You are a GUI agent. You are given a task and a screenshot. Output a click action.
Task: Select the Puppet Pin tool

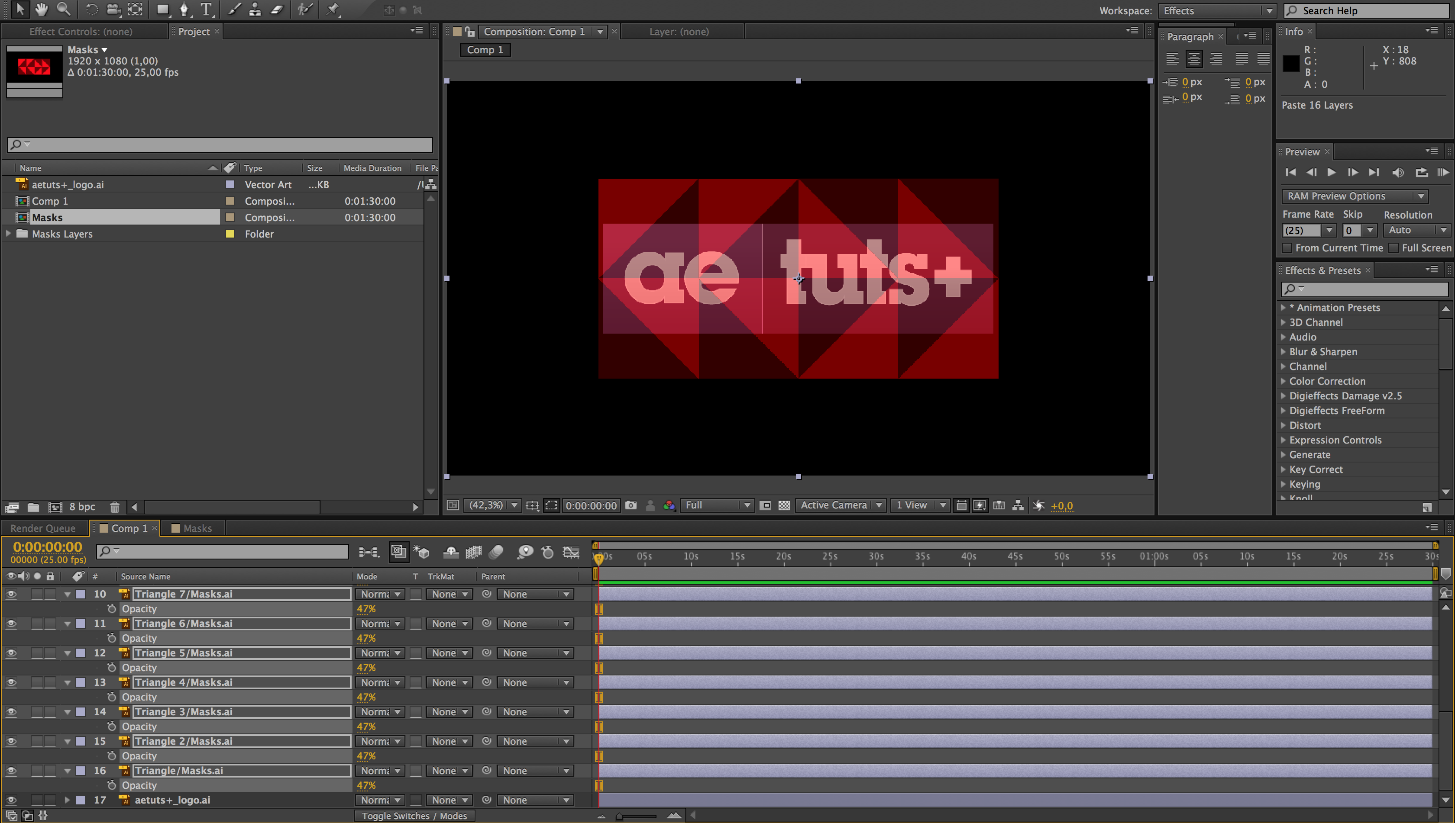(x=333, y=10)
